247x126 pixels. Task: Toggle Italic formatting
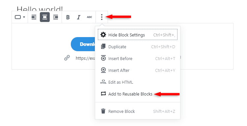pyautogui.click(x=79, y=17)
